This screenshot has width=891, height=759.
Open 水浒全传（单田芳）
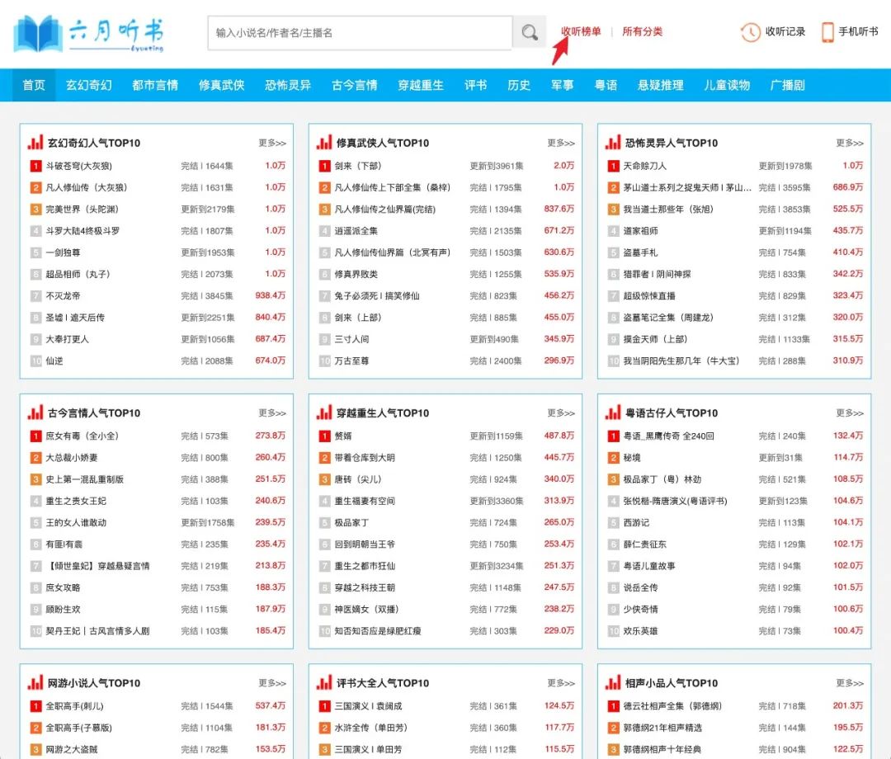pos(371,728)
